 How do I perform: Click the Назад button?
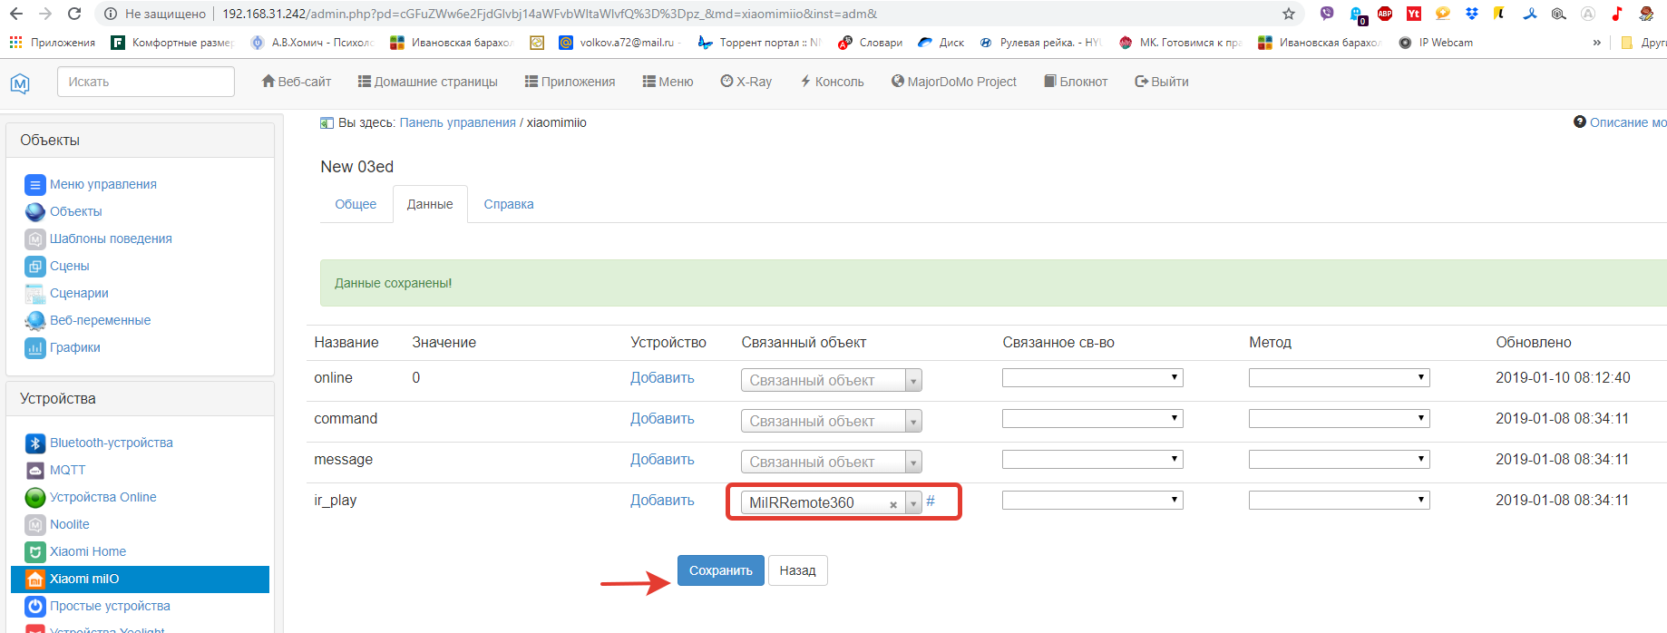click(797, 570)
